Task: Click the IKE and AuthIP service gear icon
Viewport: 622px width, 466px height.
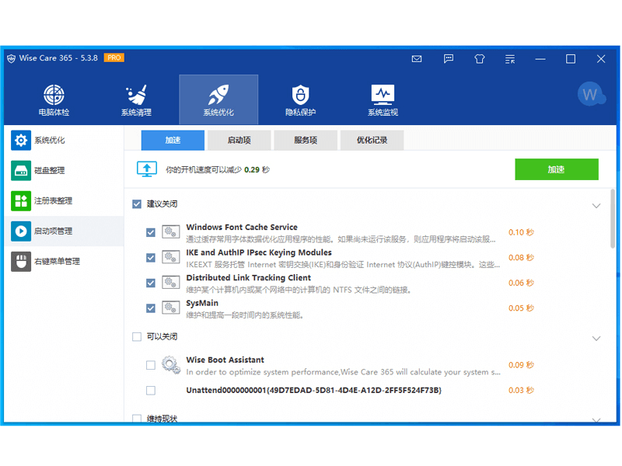Action: (170, 257)
